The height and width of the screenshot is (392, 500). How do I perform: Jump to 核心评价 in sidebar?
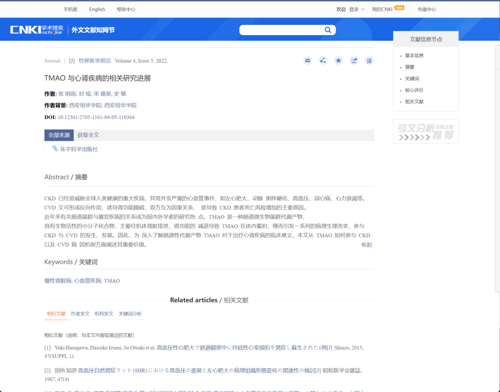coord(414,90)
